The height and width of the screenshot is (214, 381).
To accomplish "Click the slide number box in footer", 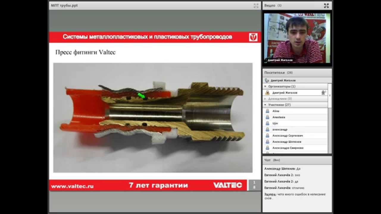I will coord(254,185).
